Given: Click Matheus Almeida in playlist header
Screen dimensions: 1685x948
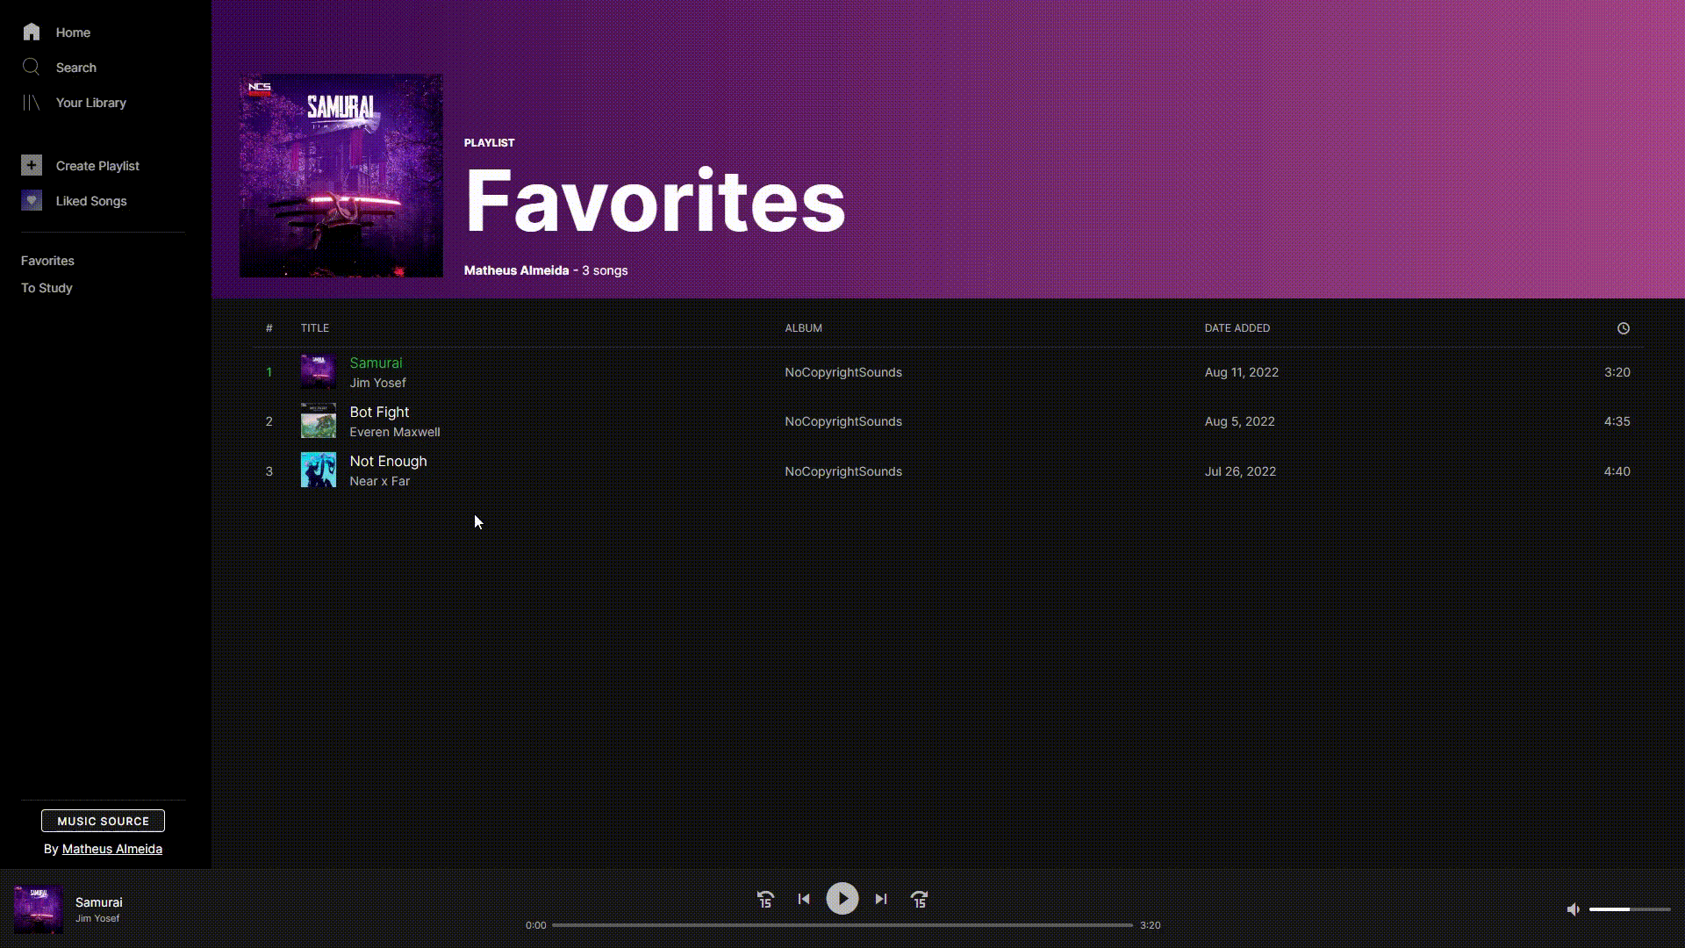Looking at the screenshot, I should click(x=516, y=270).
